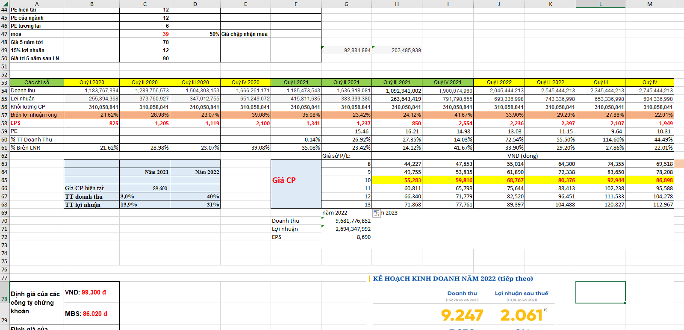684x330 pixels.
Task: Select column L header
Action: click(600, 4)
